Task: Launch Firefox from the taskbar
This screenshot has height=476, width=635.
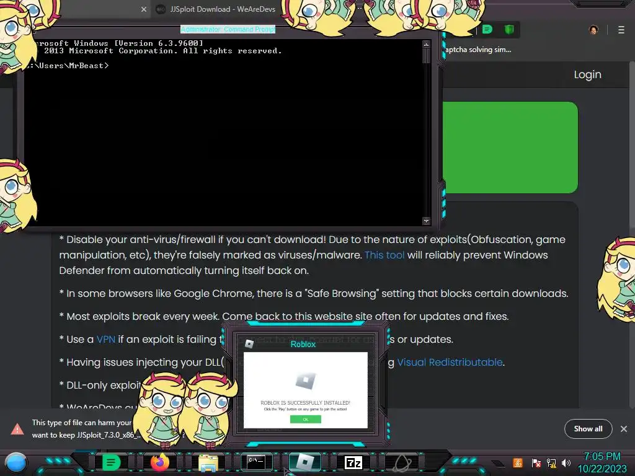Action: click(x=159, y=462)
